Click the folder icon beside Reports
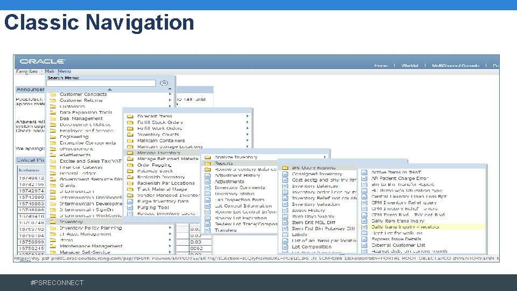Image resolution: width=517 pixels, height=291 pixels. click(208, 163)
